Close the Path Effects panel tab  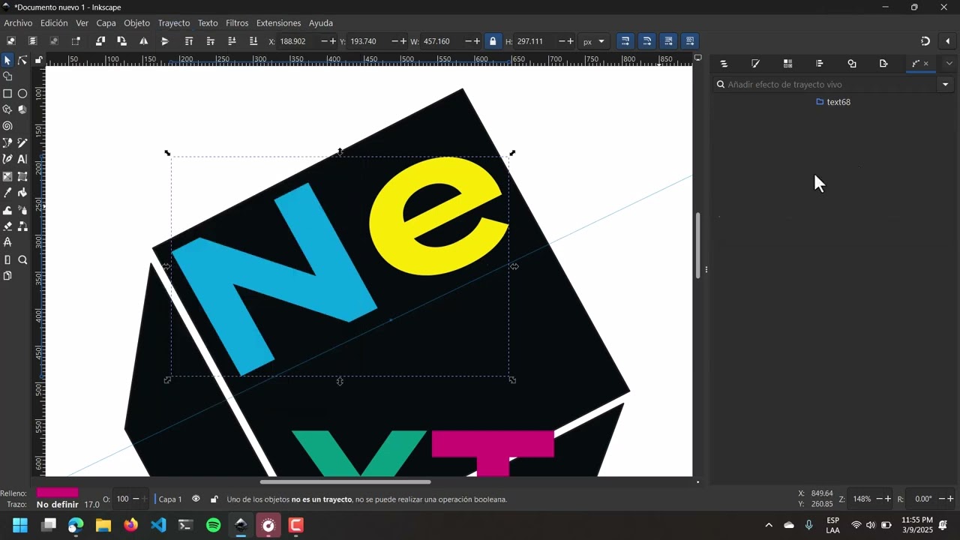pos(926,64)
